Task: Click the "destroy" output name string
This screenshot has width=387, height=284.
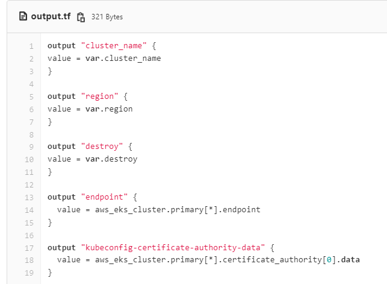Action: 102,147
